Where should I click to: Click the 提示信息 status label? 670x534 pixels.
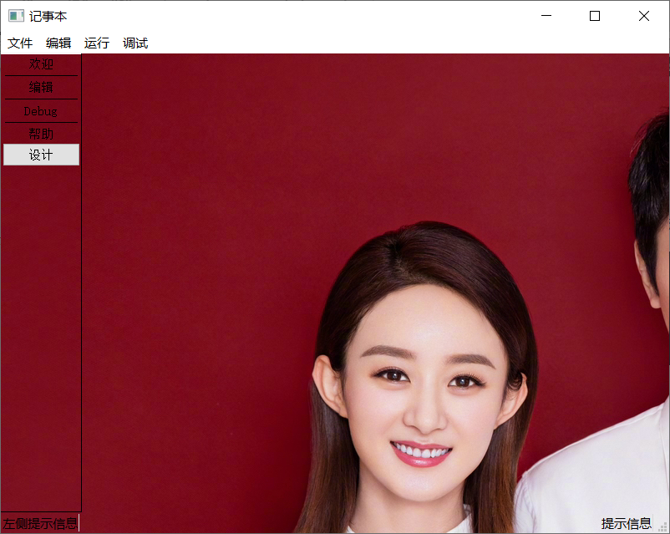pyautogui.click(x=625, y=523)
